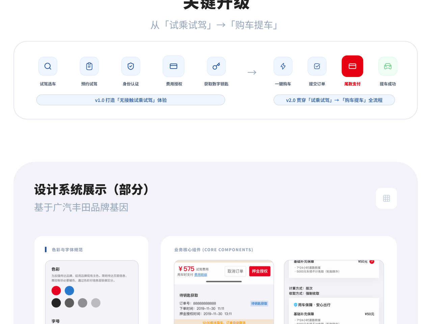Click the grid icon beside 设计系统展示
This screenshot has height=324, width=432.
(386, 198)
